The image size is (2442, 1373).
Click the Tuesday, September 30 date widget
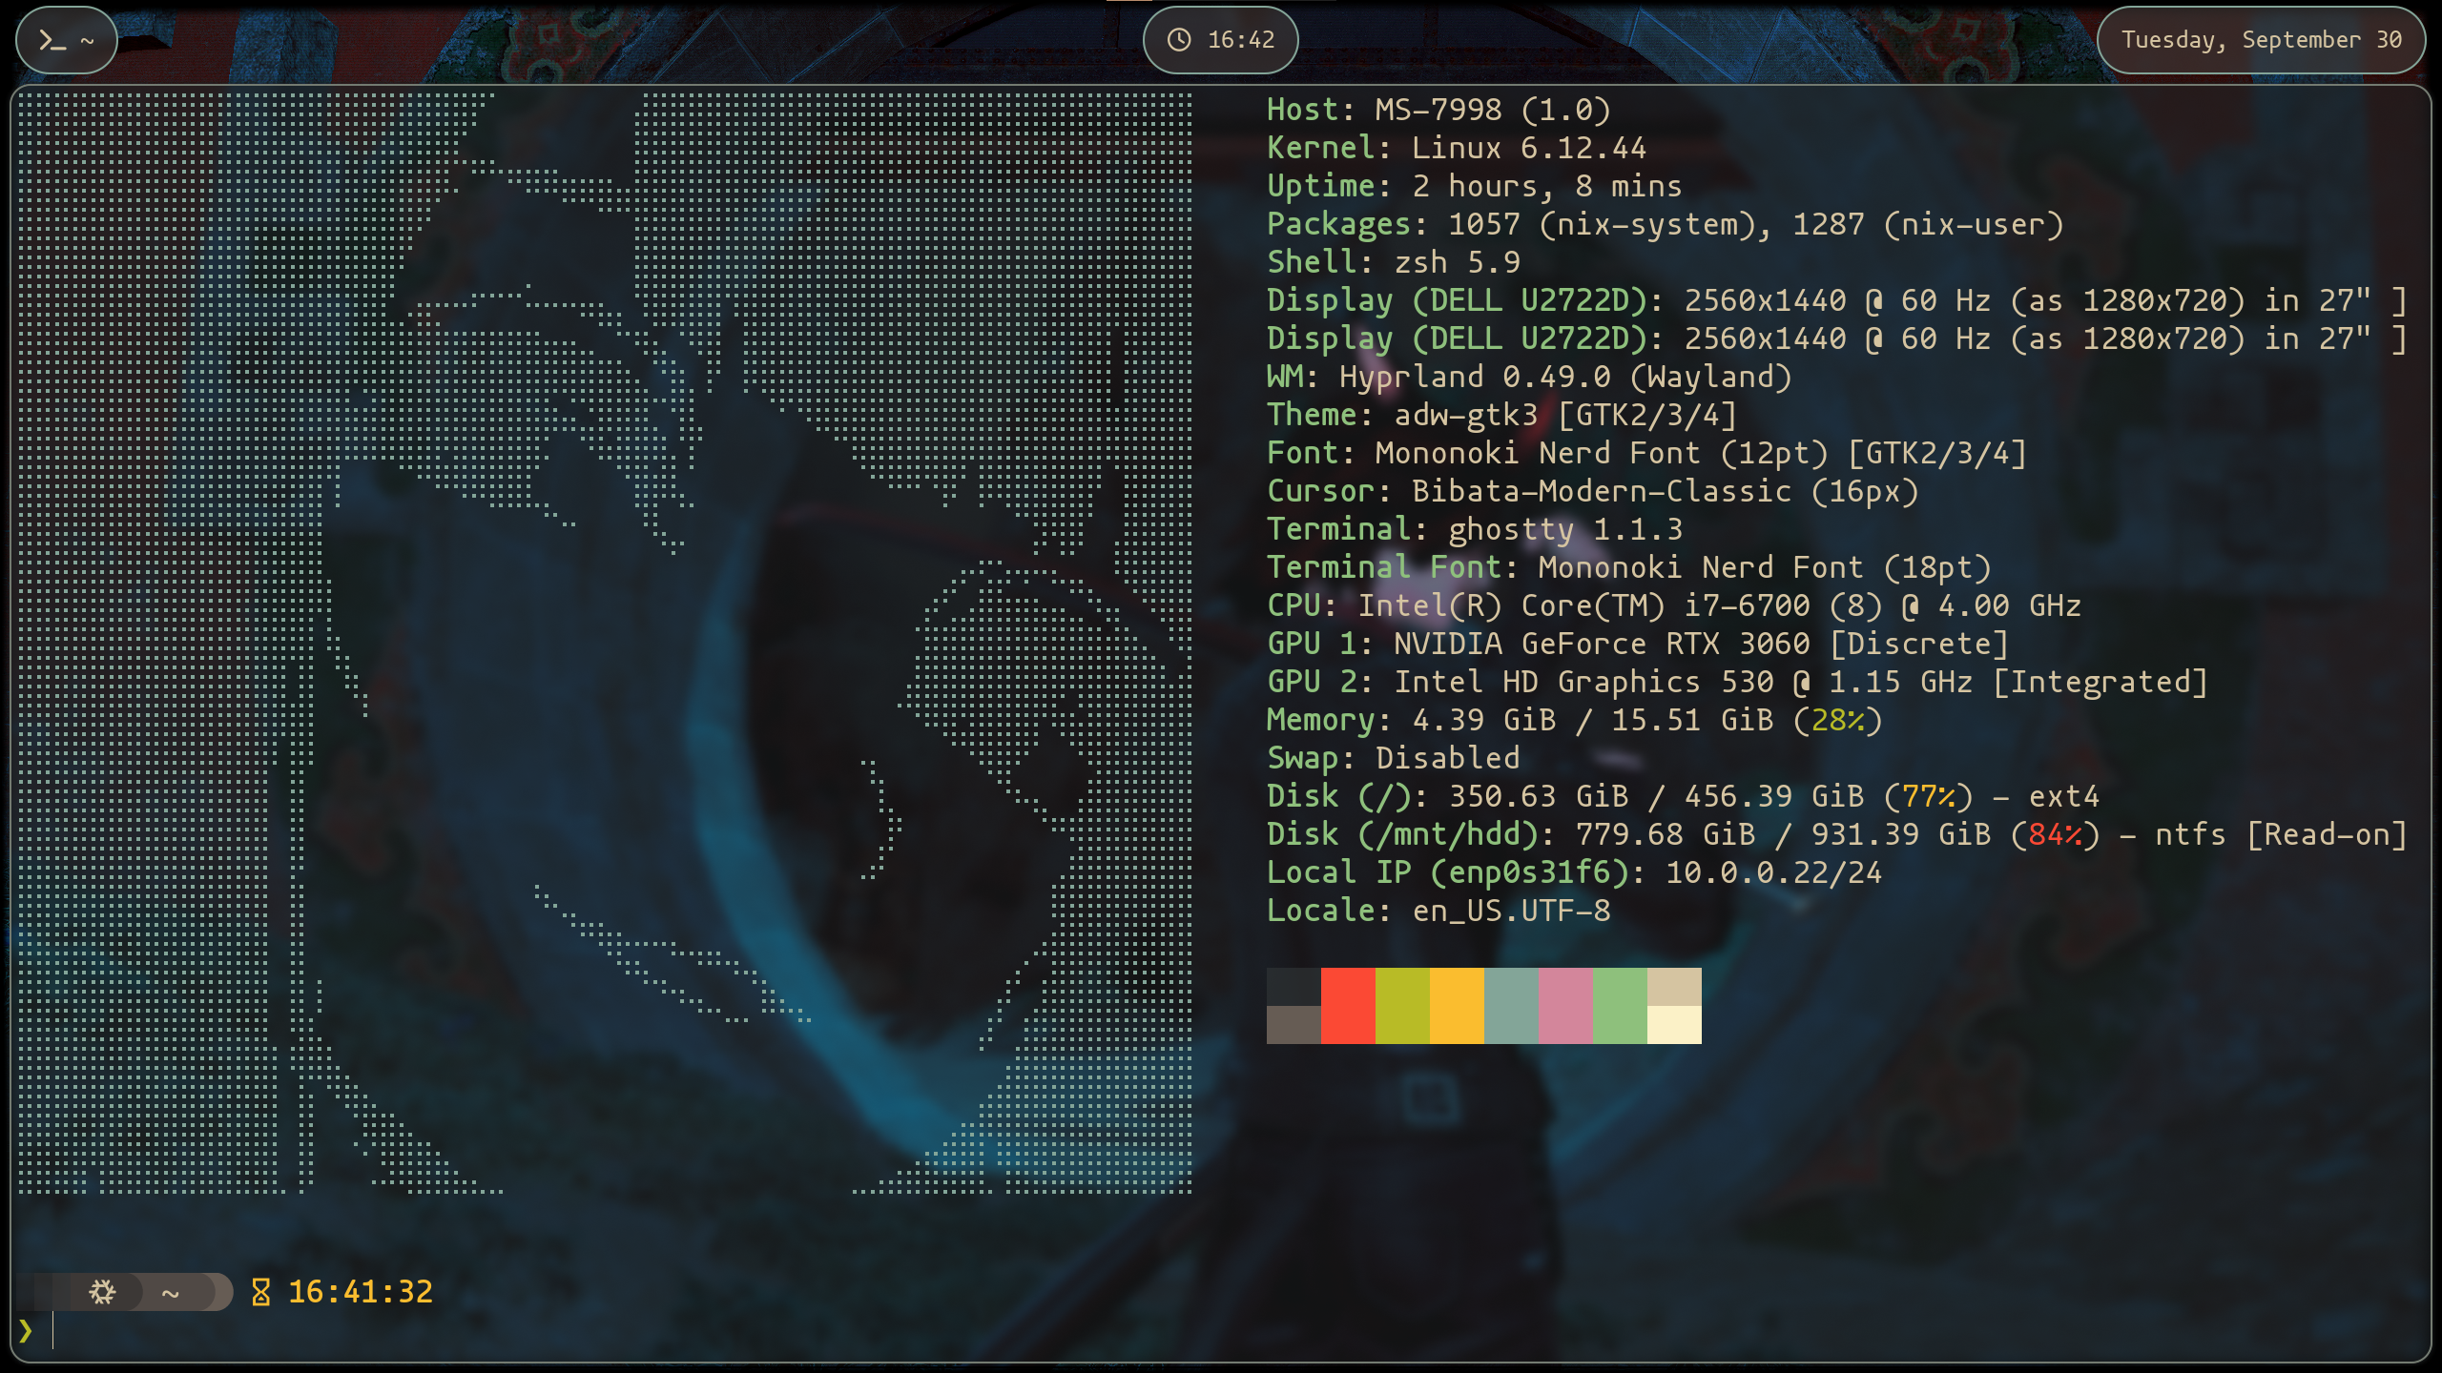coord(2261,40)
